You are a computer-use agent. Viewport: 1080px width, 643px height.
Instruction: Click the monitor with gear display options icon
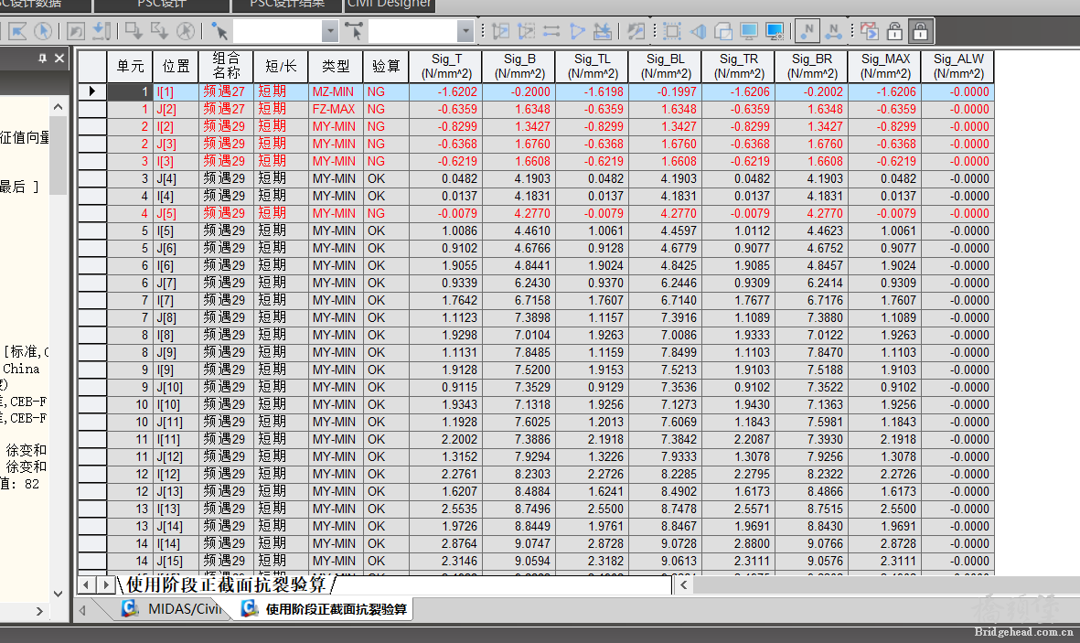[x=775, y=31]
